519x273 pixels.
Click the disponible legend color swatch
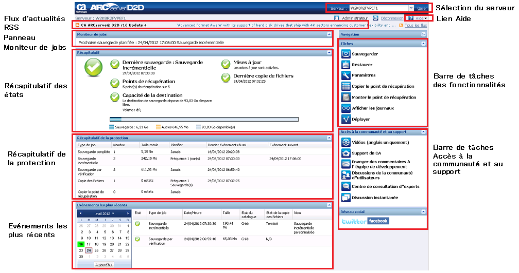click(198, 127)
